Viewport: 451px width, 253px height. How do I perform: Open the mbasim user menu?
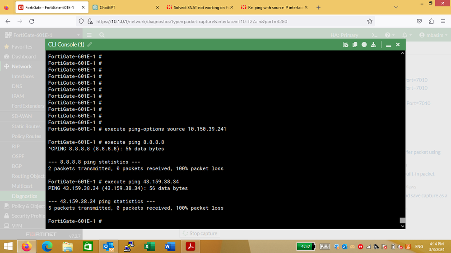433,35
